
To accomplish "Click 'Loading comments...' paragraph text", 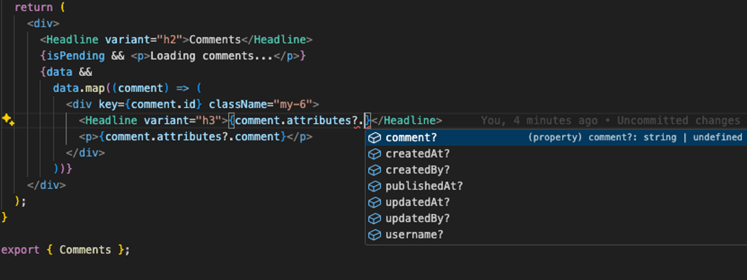I will click(211, 56).
